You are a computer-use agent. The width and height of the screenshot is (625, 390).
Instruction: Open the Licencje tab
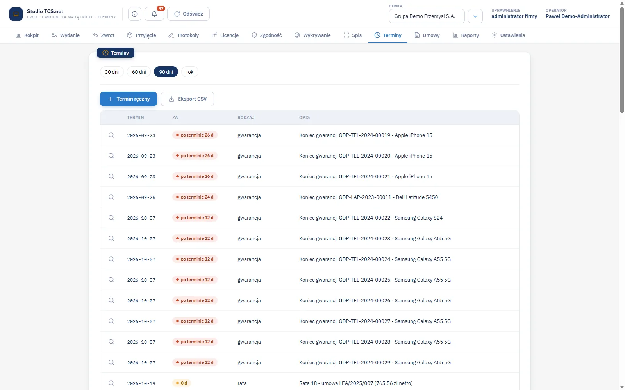pos(225,35)
